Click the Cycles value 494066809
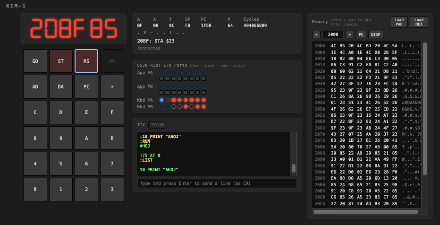The image size is (440, 225). pyautogui.click(x=255, y=26)
